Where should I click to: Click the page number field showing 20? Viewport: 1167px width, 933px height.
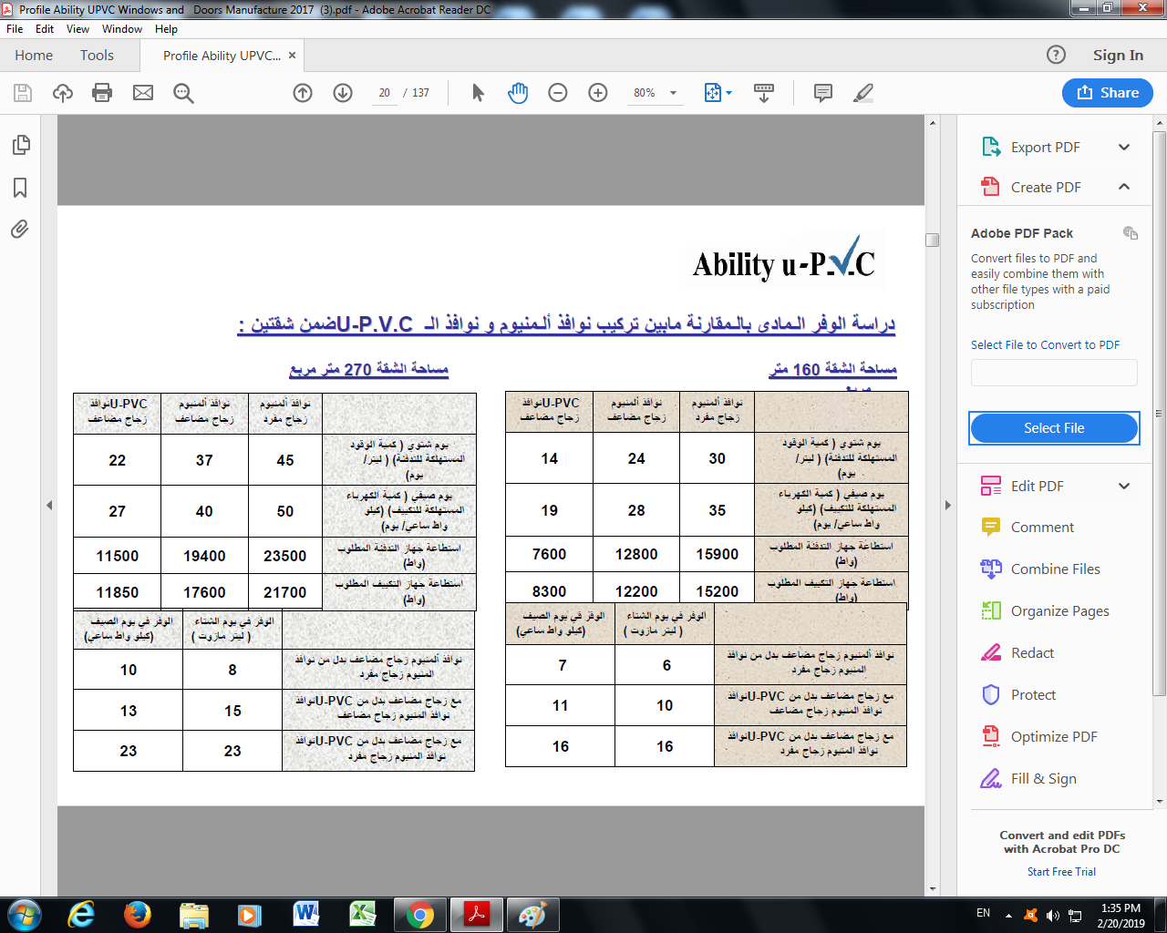point(385,93)
